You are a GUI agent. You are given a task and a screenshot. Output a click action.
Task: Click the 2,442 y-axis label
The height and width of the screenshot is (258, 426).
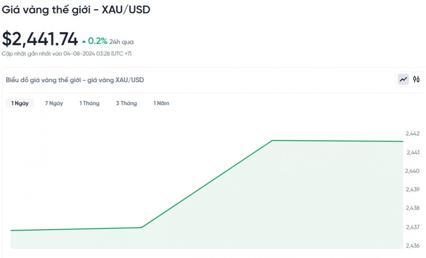(x=412, y=133)
